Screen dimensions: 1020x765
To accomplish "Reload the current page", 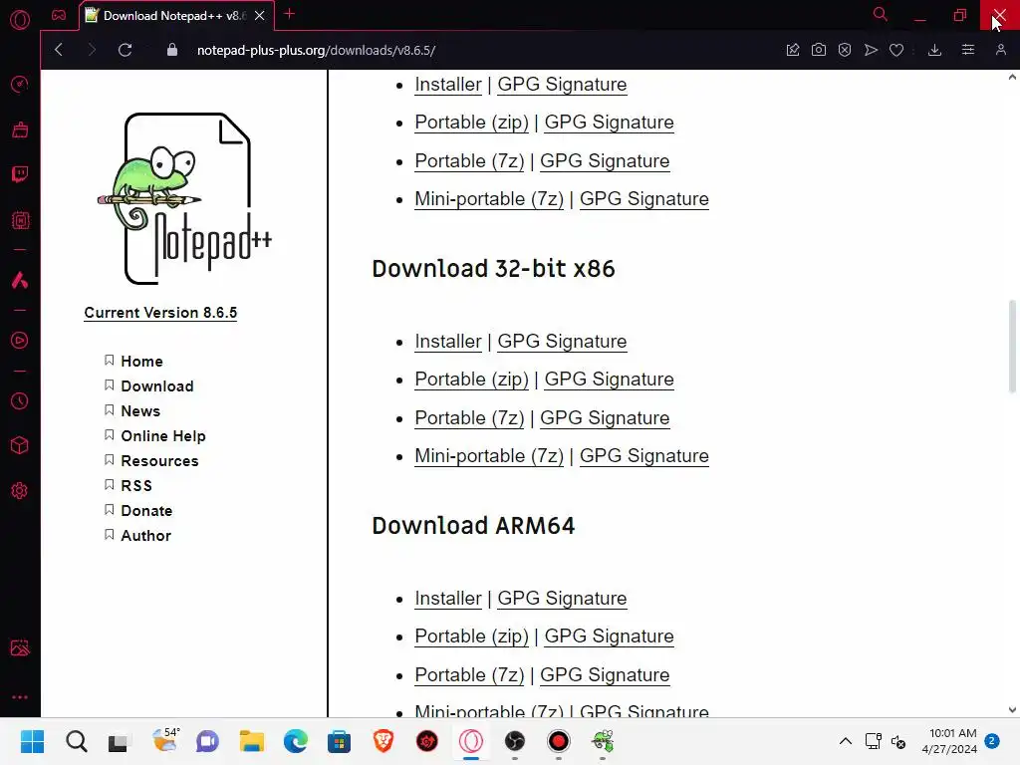I will 125,50.
